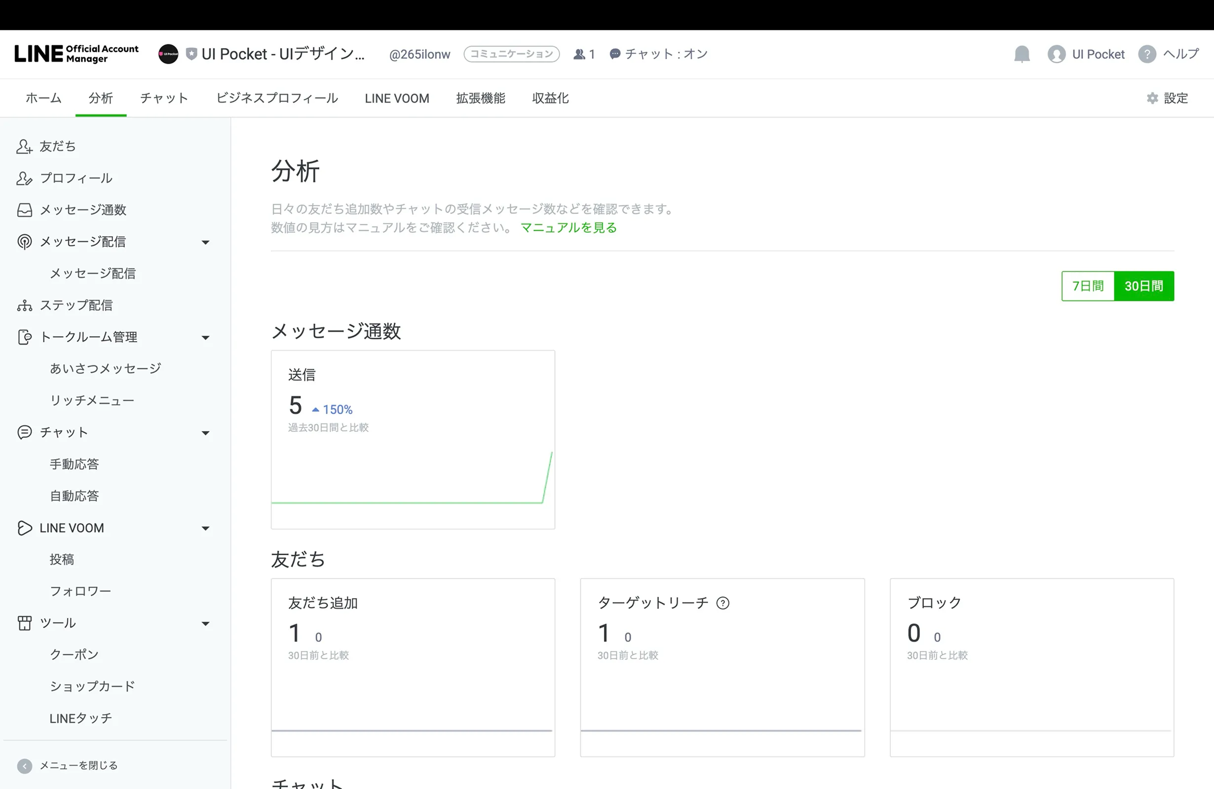
Task: Click the @265ilonw account ID
Action: (x=419, y=54)
